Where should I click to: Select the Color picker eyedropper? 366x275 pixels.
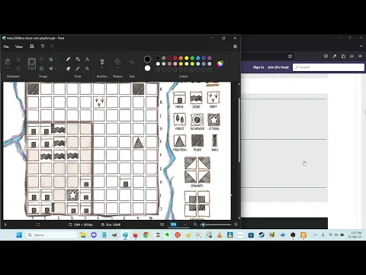[78, 68]
